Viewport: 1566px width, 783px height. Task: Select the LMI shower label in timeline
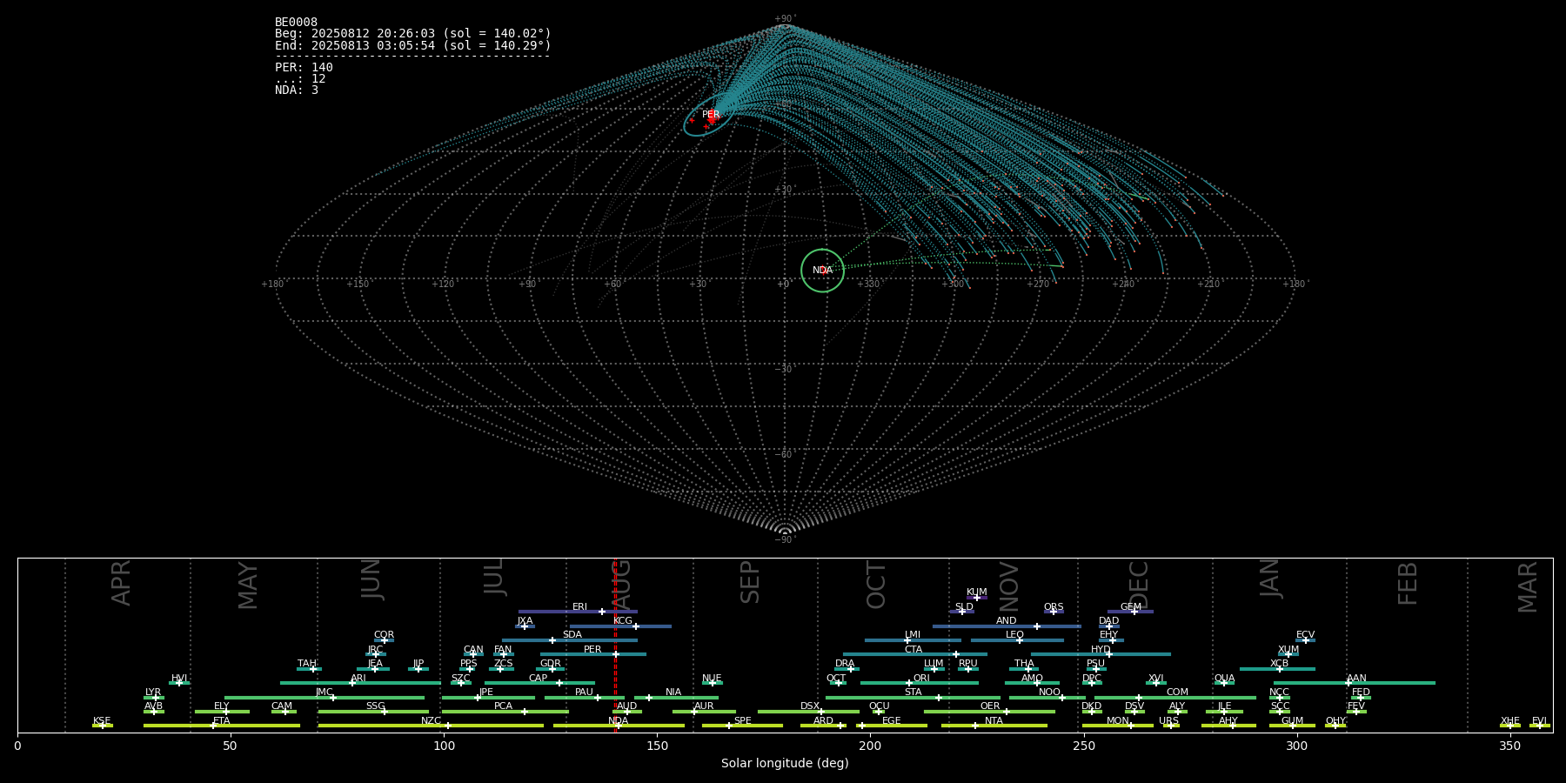coord(912,635)
